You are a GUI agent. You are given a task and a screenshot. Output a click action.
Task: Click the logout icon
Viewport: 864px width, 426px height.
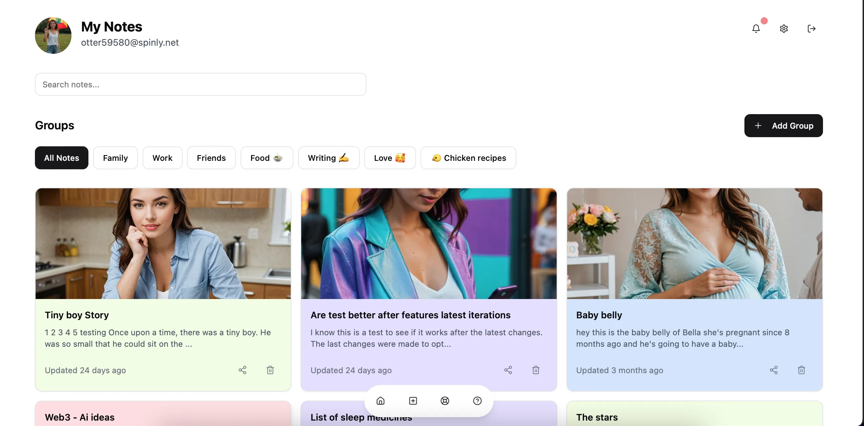point(811,28)
